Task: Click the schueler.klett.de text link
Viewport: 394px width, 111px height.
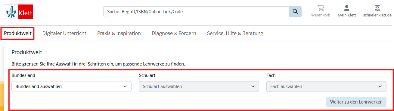Action: (x=377, y=15)
